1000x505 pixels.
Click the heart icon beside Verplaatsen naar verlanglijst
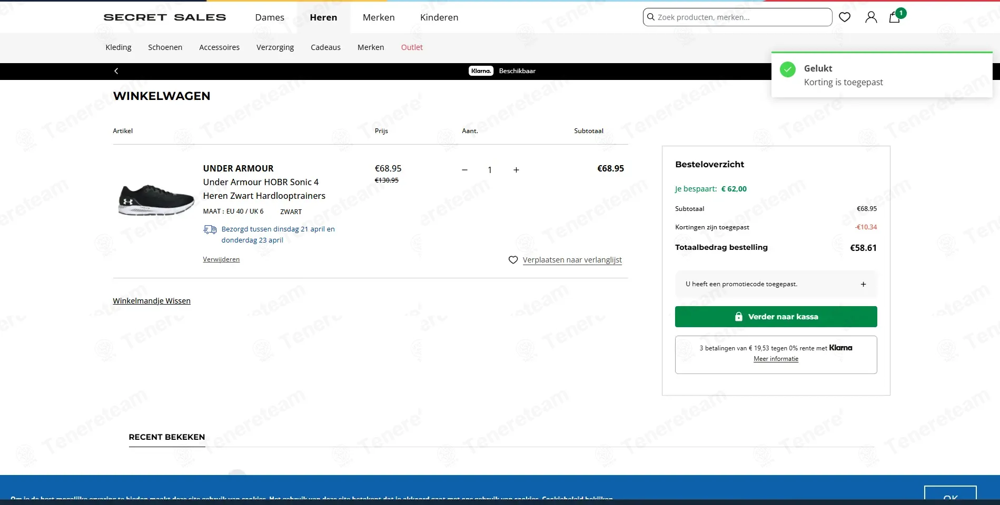tap(513, 260)
